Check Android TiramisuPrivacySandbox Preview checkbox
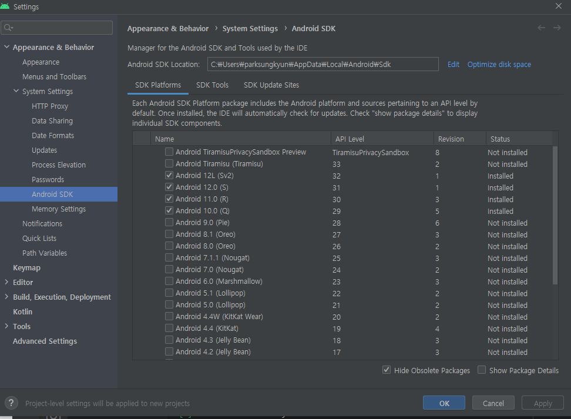The width and height of the screenshot is (571, 419). pos(169,152)
